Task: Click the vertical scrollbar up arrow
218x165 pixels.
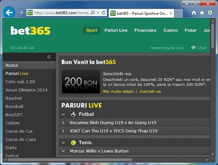Action: click(x=213, y=21)
